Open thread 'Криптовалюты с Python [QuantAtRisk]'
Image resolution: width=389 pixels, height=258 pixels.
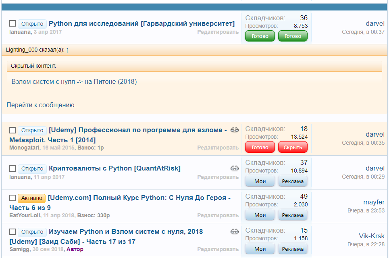click(114, 168)
